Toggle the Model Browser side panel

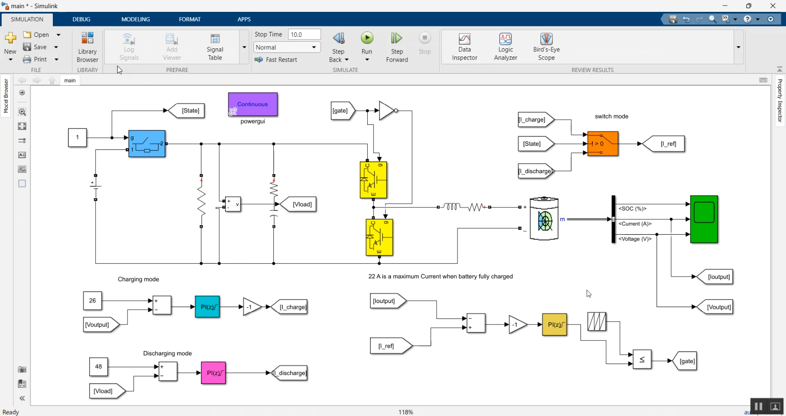click(6, 96)
